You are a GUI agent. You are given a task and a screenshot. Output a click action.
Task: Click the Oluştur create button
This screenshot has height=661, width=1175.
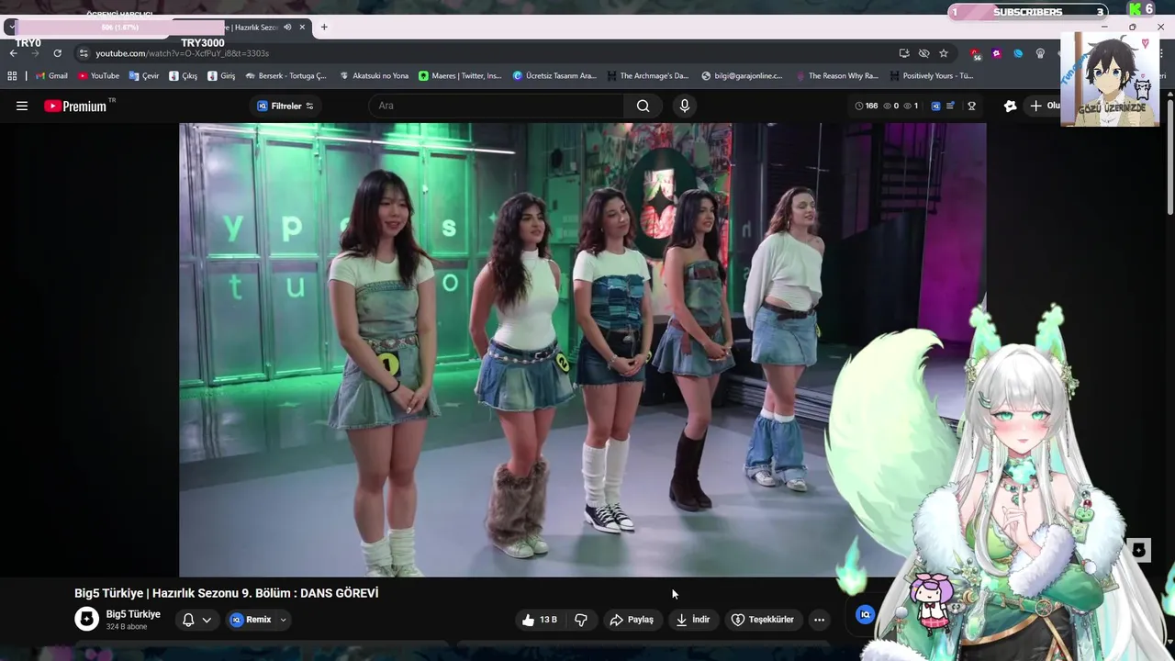click(x=1044, y=106)
